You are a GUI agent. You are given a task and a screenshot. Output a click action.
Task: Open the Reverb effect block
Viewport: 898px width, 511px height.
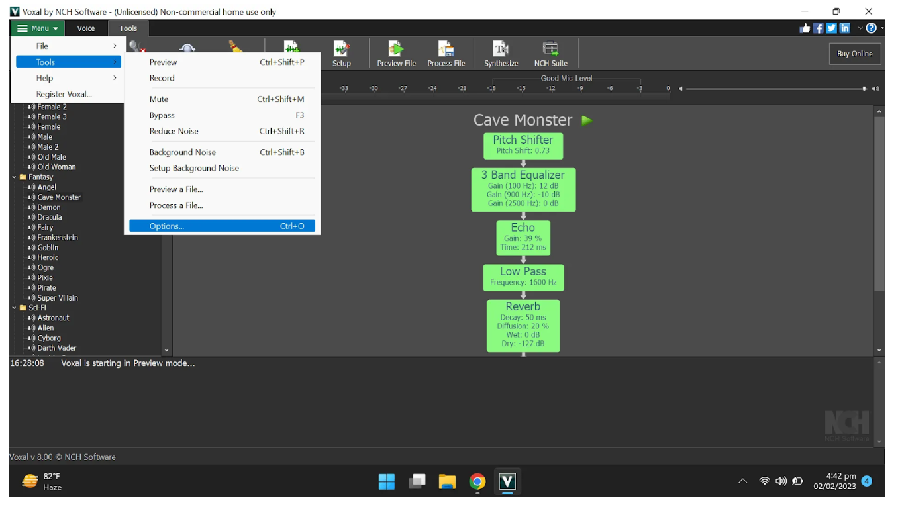pyautogui.click(x=523, y=326)
